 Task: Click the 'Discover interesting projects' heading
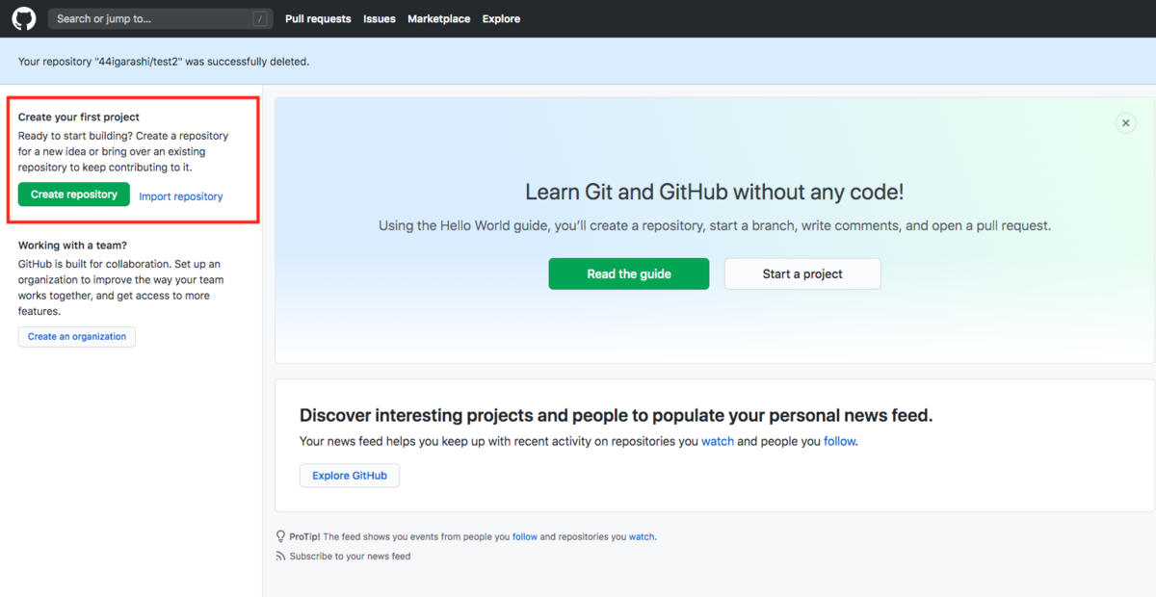pyautogui.click(x=617, y=416)
